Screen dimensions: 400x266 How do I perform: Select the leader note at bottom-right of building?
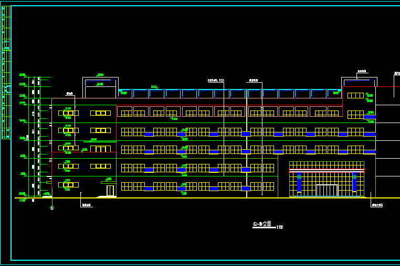pos(376,205)
